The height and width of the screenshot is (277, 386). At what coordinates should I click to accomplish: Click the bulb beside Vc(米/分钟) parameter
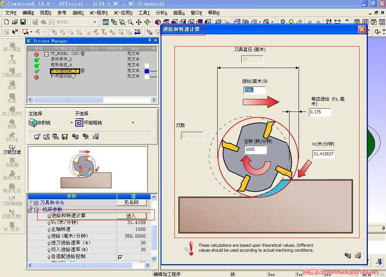pyautogui.click(x=49, y=223)
